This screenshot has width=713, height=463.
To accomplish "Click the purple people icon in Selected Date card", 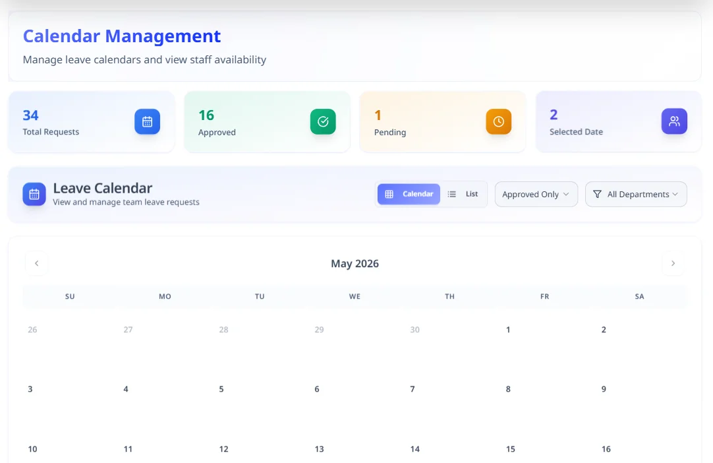I will (674, 121).
